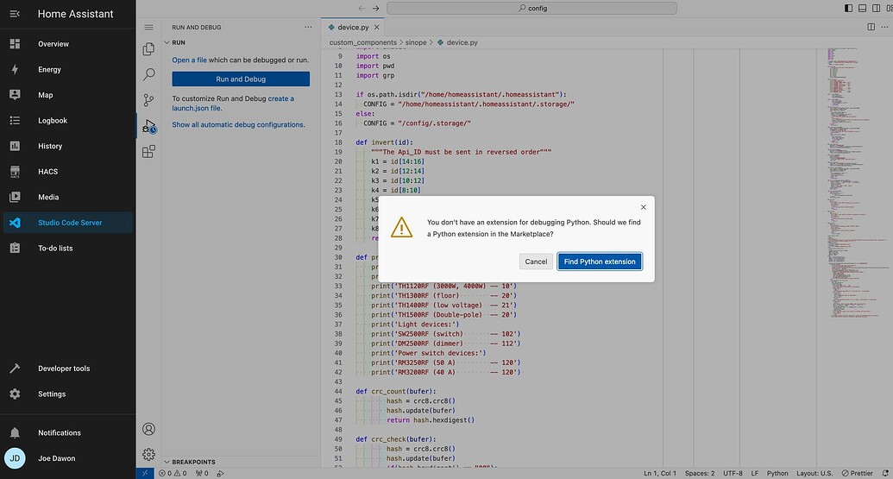Select the device.py editor tab

[x=353, y=27]
